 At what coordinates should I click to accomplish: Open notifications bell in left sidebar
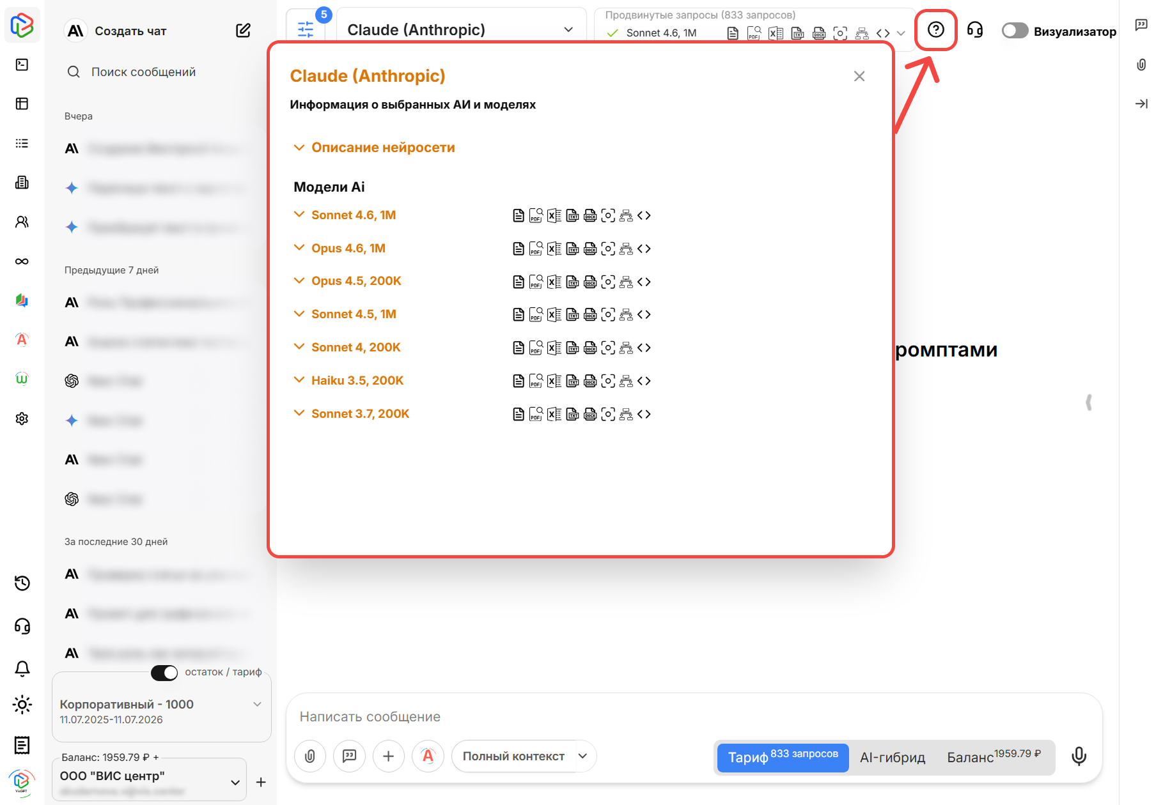(22, 668)
